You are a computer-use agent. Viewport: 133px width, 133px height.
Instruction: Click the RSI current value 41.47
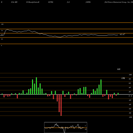[x=122, y=34]
